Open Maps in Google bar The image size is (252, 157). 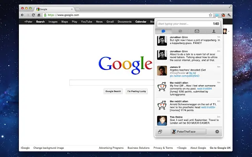pyautogui.click(x=65, y=22)
